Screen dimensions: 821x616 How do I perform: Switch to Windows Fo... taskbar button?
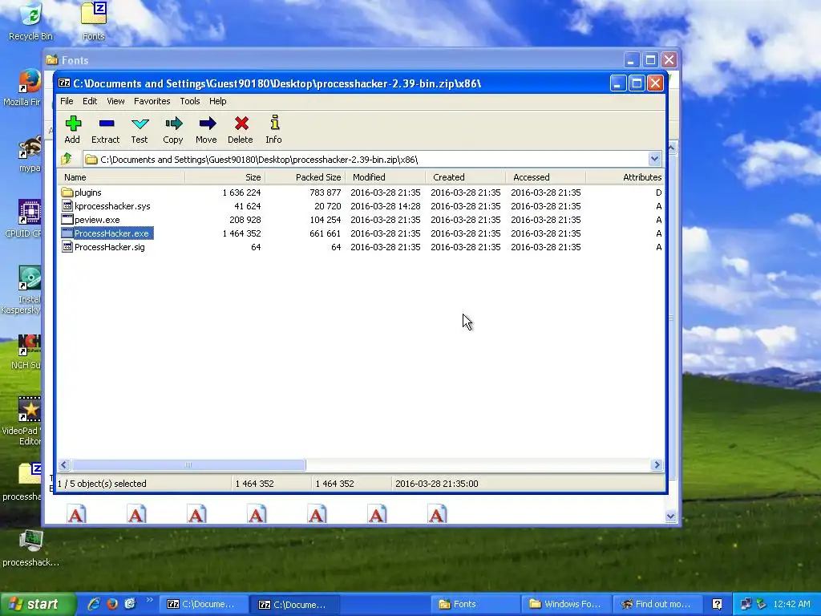tap(565, 604)
